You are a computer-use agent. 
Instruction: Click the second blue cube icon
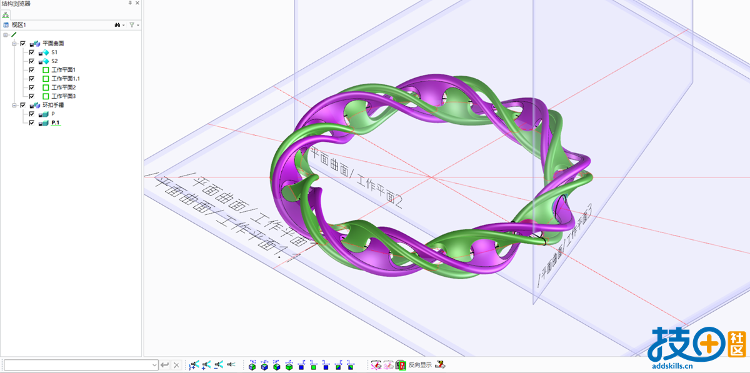point(264,364)
